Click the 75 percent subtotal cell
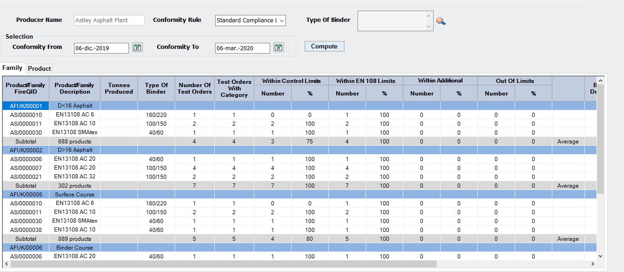This screenshot has width=624, height=272. (310, 142)
